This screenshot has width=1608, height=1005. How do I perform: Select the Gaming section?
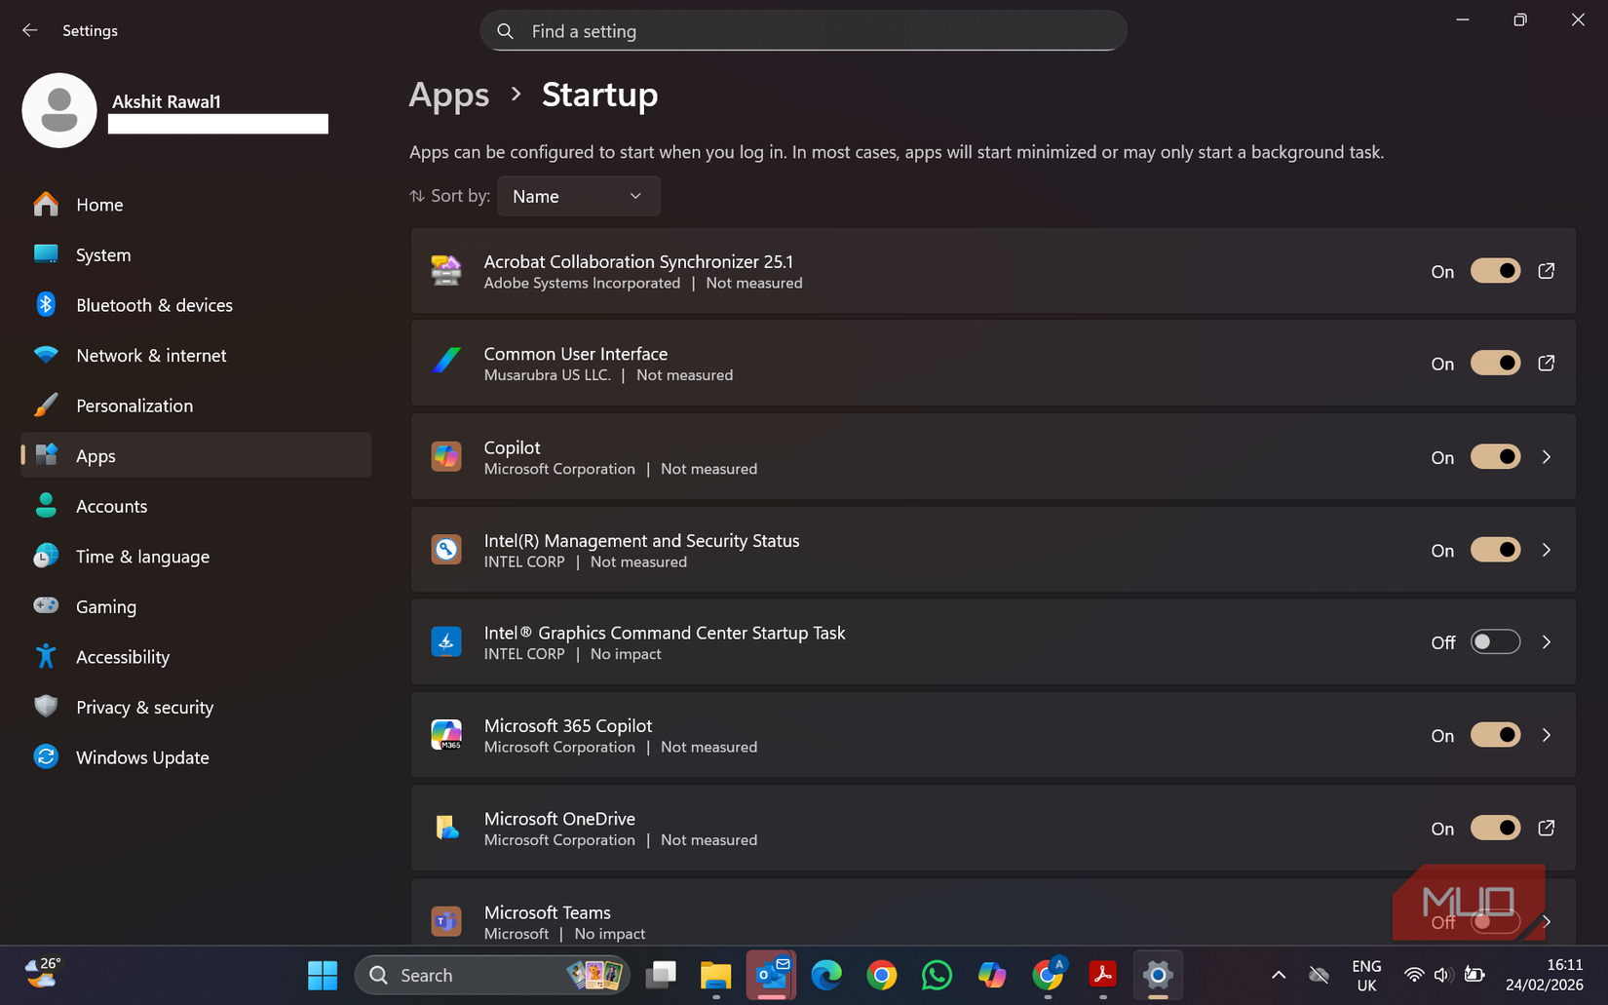click(105, 606)
